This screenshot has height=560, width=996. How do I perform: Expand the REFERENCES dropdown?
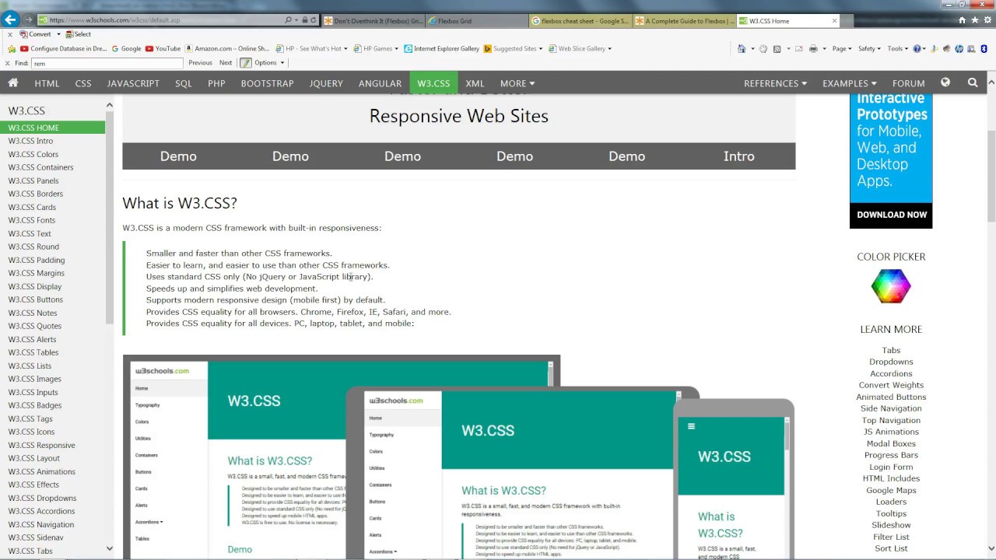click(x=775, y=83)
